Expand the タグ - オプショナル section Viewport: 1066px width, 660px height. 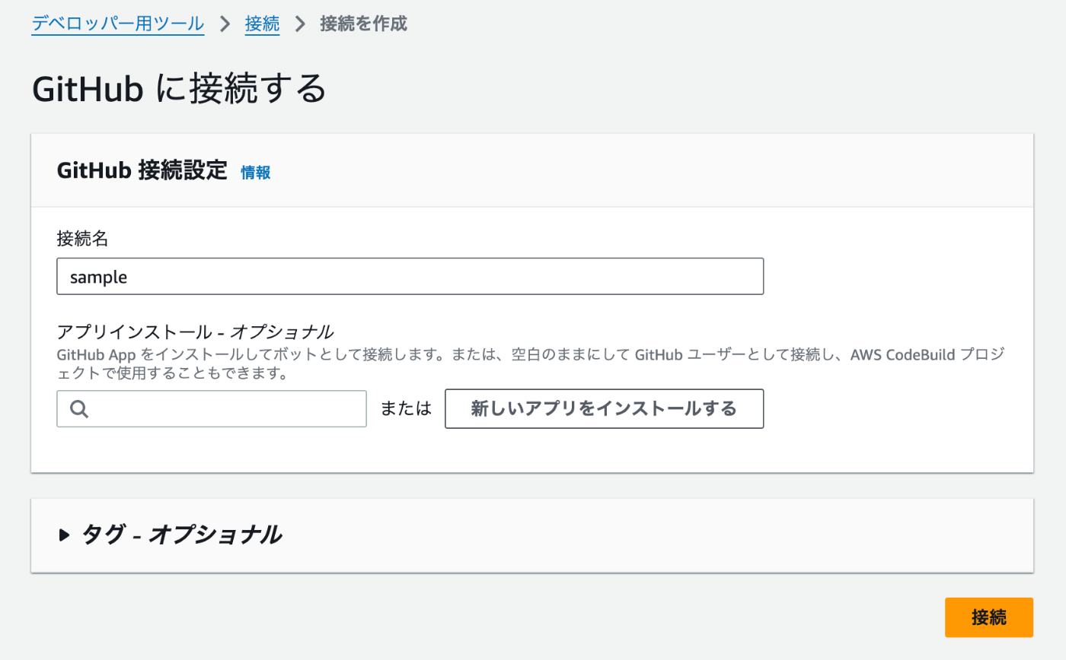tap(170, 535)
